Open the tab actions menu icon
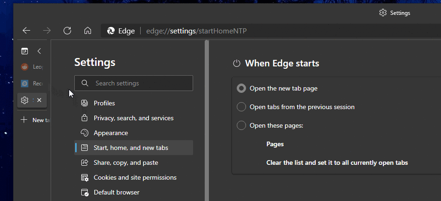441x201 pixels. [25, 51]
